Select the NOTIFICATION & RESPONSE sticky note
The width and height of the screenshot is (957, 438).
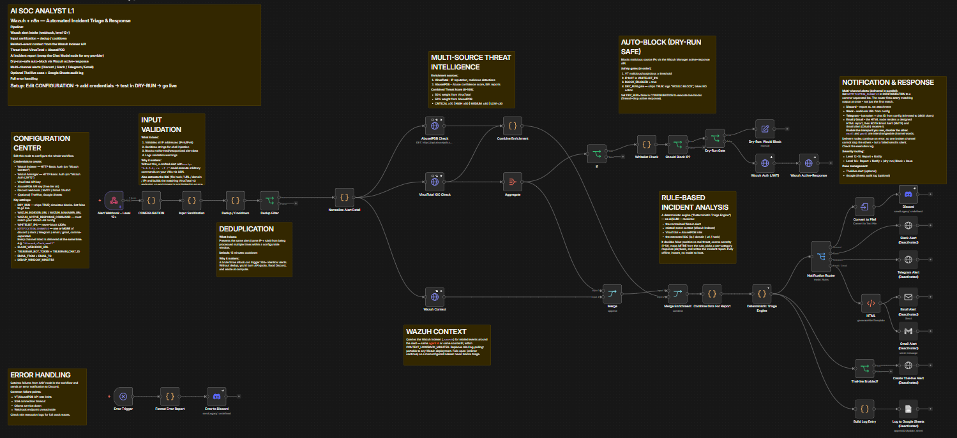tap(892, 131)
